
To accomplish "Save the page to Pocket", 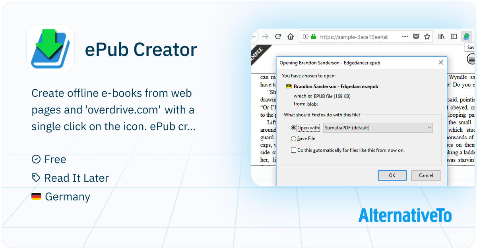I will pyautogui.click(x=416, y=37).
